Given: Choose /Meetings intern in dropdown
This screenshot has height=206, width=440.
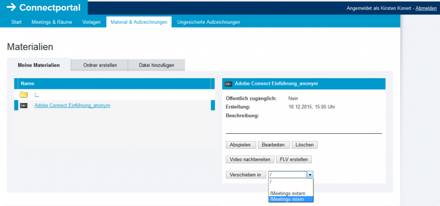Looking at the screenshot, I should tap(290, 199).
